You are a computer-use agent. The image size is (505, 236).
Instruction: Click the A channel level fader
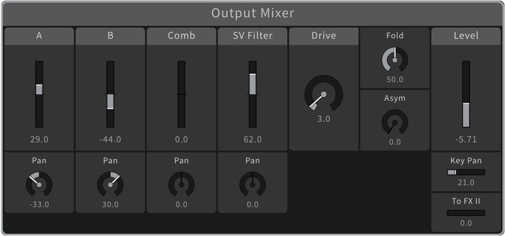39,94
